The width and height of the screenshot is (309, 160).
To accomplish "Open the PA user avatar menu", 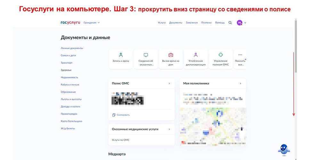I will pyautogui.click(x=240, y=23).
